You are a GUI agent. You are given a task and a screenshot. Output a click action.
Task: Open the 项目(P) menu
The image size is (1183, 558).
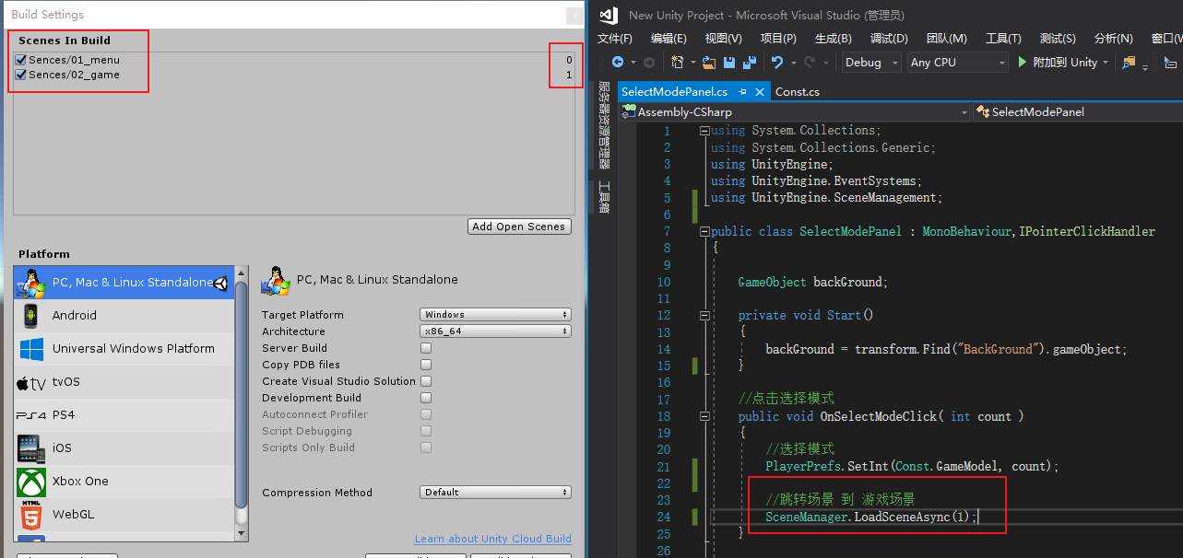778,39
